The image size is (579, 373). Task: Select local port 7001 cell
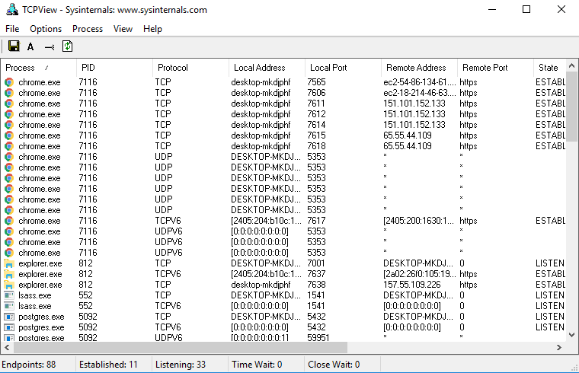pos(316,263)
